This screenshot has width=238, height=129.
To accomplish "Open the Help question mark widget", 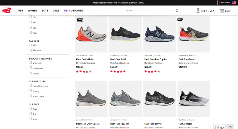I will point(217,127).
